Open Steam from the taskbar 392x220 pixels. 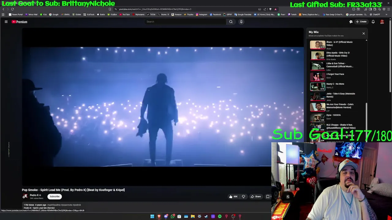(x=206, y=216)
